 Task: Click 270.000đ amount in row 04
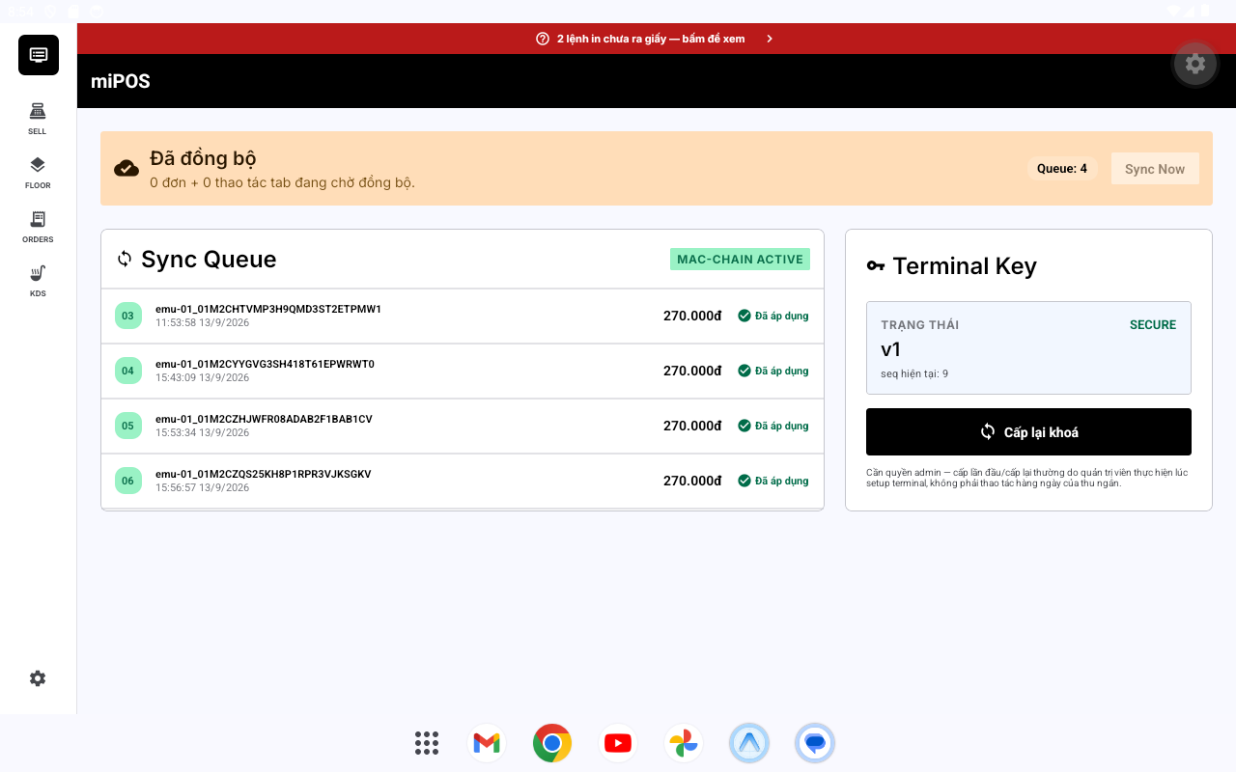pyautogui.click(x=692, y=371)
